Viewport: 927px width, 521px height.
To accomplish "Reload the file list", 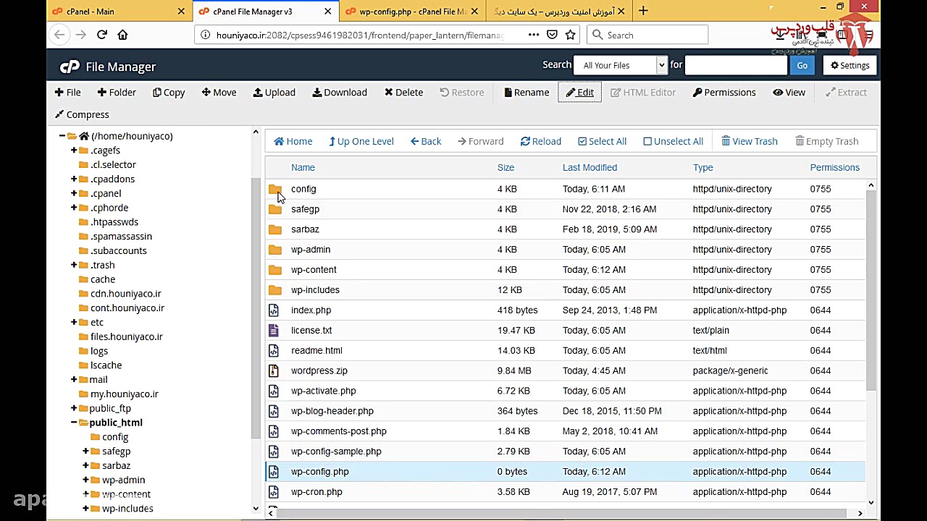I will click(540, 141).
